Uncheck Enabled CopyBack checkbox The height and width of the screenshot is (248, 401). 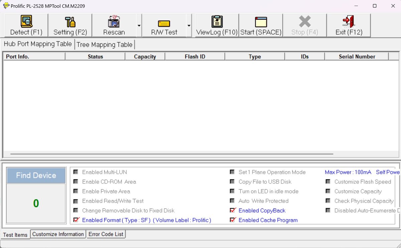coord(233,210)
